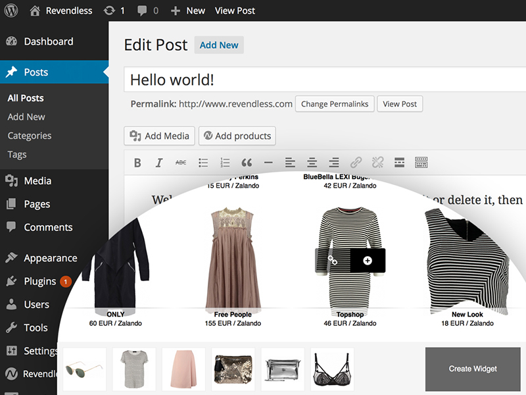Select Posts in the sidebar menu
The height and width of the screenshot is (395, 526).
pyautogui.click(x=55, y=72)
